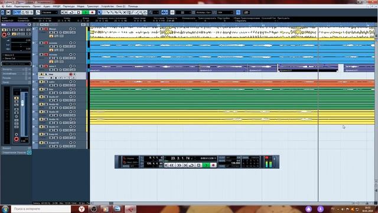The height and width of the screenshot is (213, 378).
Task: Open the Устройства menu
Action: tap(107, 7)
